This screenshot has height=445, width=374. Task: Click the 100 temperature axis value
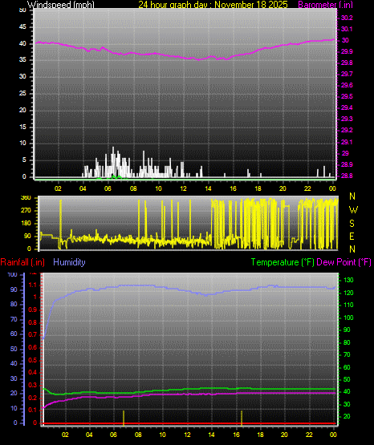pyautogui.click(x=348, y=318)
